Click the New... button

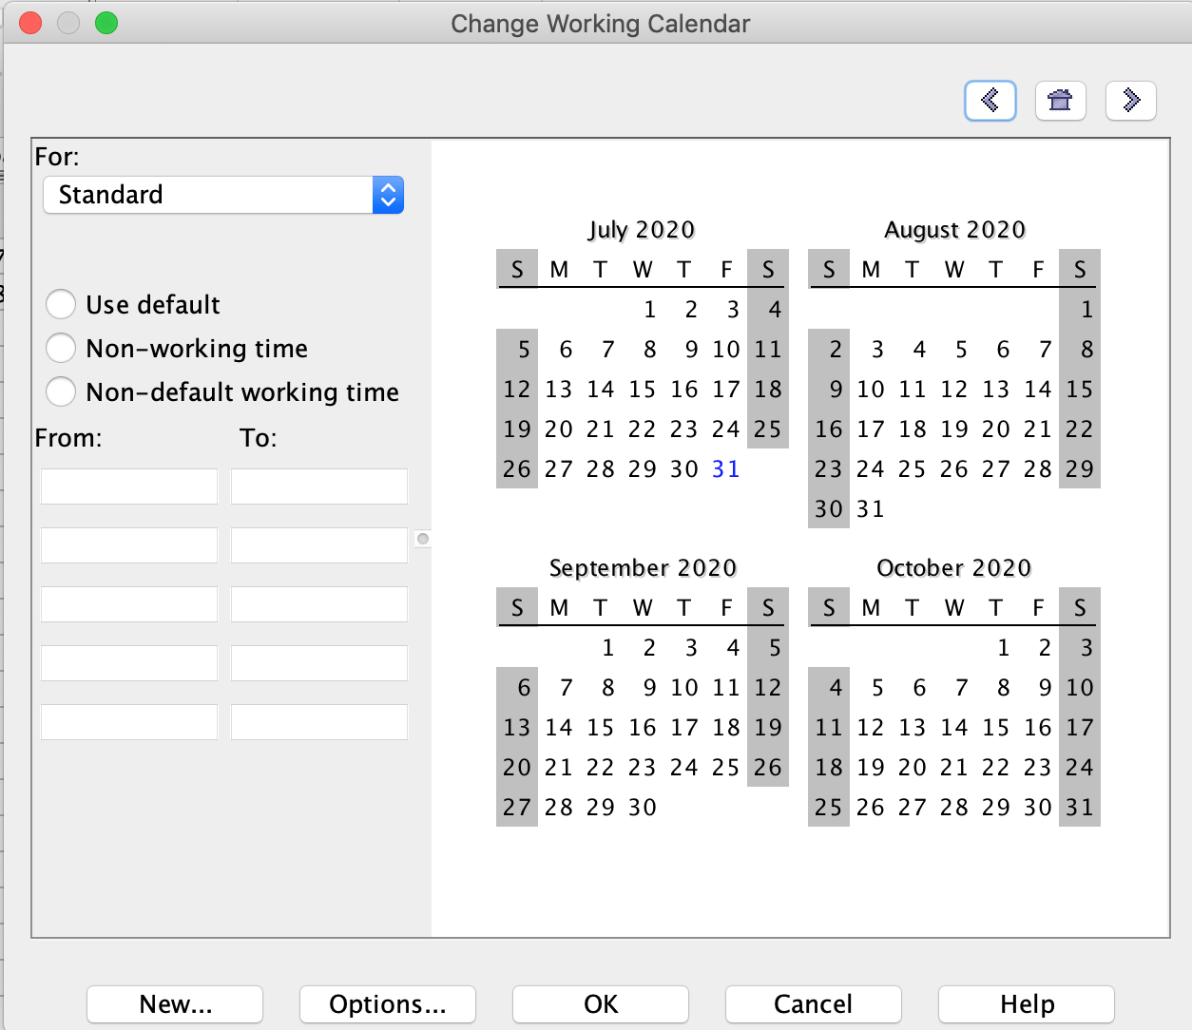[175, 1004]
